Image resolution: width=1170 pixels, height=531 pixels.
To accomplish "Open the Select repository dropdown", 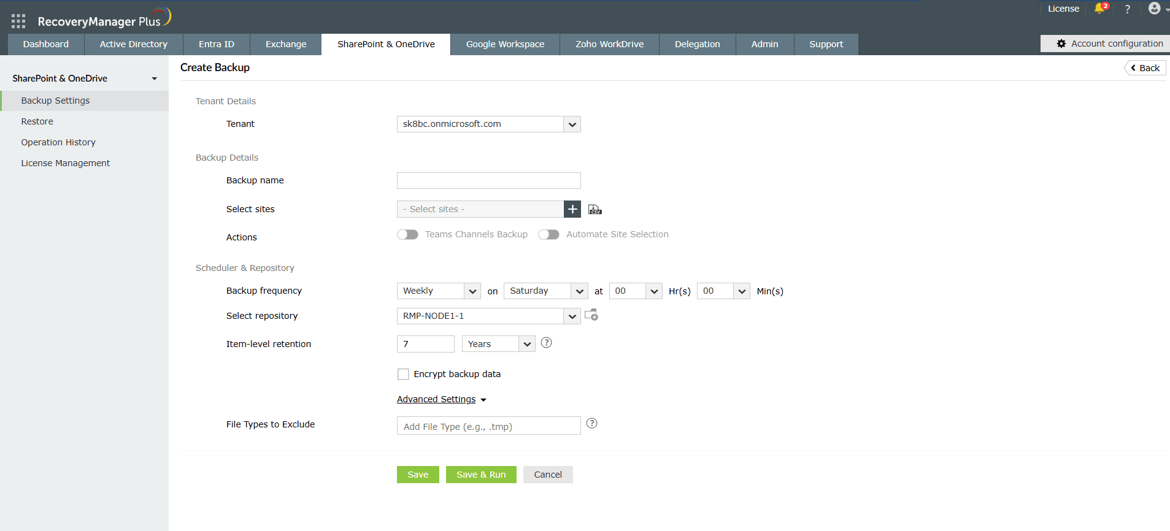I will point(489,316).
